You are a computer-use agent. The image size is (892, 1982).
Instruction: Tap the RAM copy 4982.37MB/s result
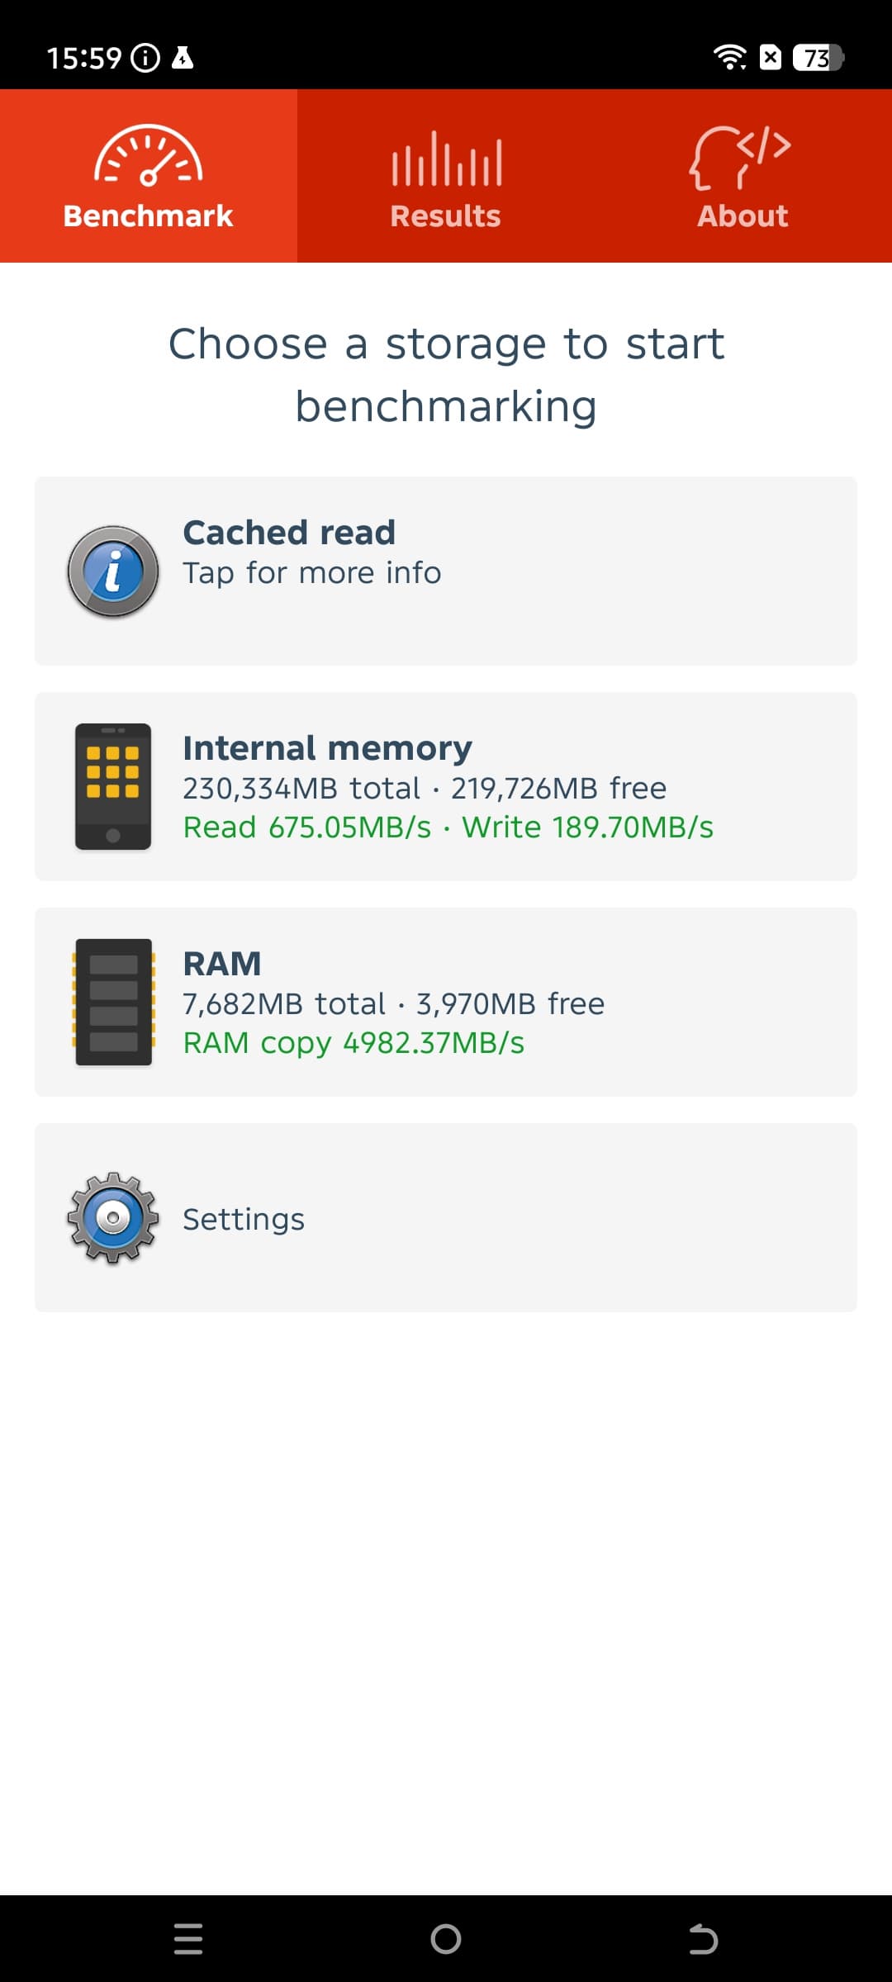(353, 1043)
